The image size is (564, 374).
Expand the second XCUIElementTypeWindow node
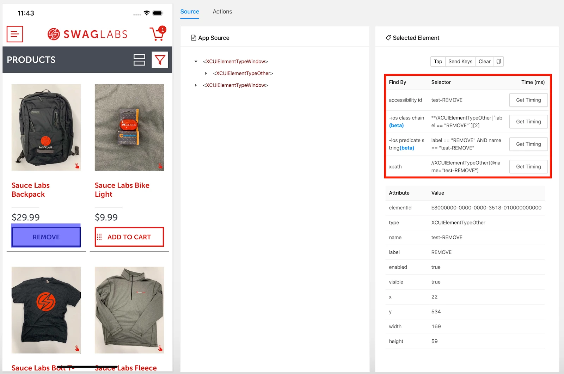click(196, 85)
